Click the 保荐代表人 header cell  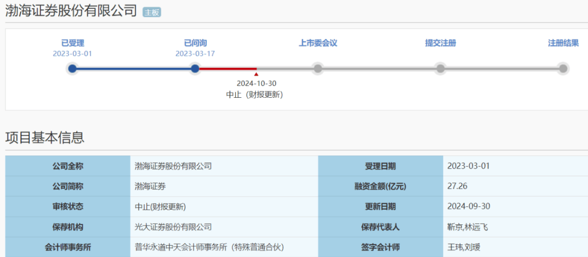tap(380, 227)
